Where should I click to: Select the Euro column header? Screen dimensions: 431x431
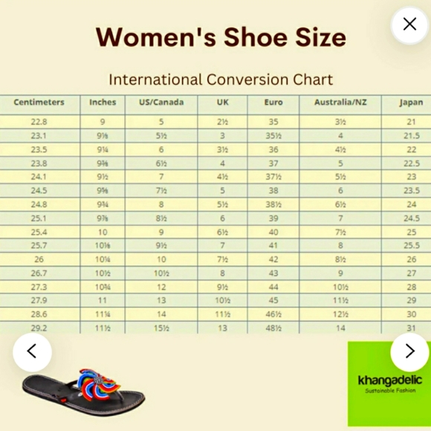pos(273,103)
